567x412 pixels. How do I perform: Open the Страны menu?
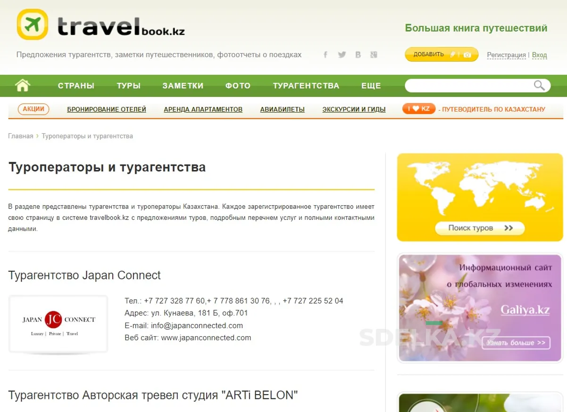[x=76, y=86]
